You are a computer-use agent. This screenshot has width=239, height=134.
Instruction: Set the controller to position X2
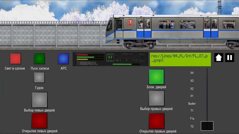click(x=192, y=89)
